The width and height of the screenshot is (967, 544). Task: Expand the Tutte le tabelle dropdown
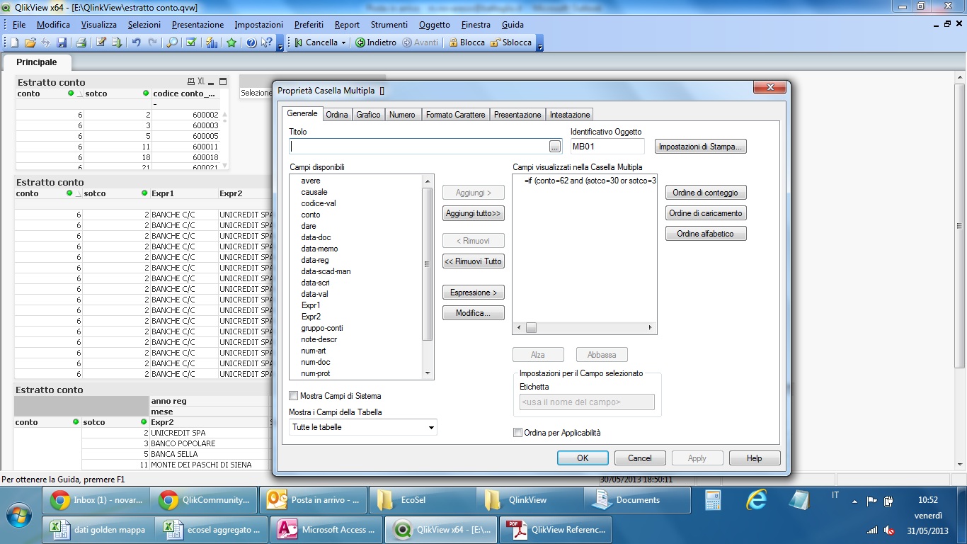click(x=431, y=428)
